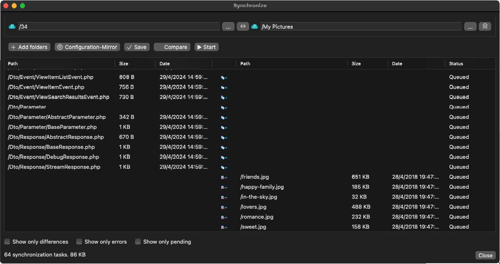The width and height of the screenshot is (500, 264).
Task: Start the synchronization
Action: pyautogui.click(x=206, y=47)
